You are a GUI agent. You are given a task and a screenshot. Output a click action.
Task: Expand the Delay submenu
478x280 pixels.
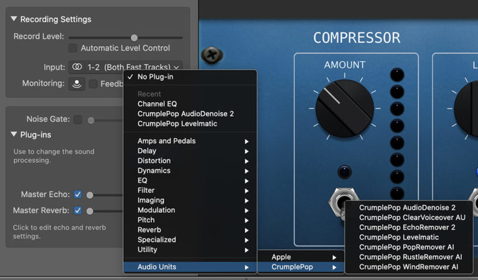tap(190, 151)
